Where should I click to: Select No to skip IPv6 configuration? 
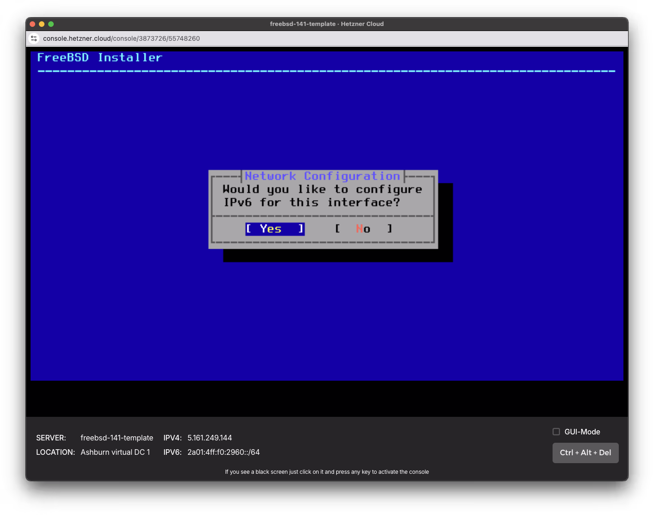pos(363,229)
